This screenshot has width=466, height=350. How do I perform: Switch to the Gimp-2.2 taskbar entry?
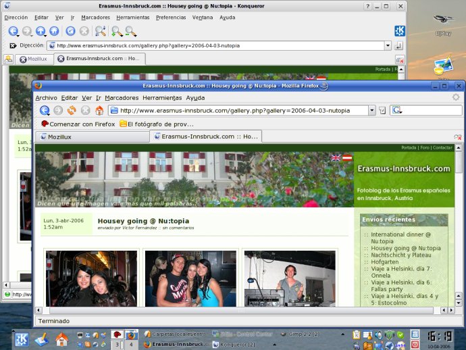pyautogui.click(x=300, y=334)
